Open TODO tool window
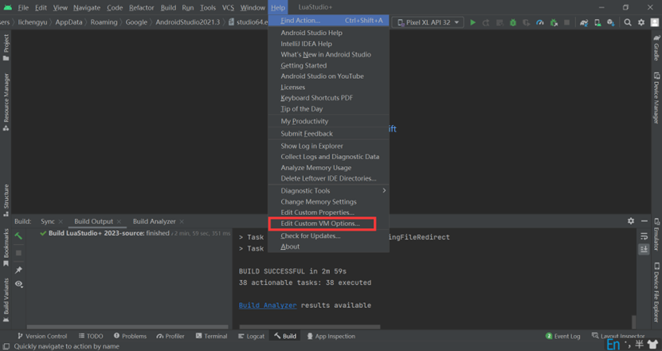 [91, 336]
